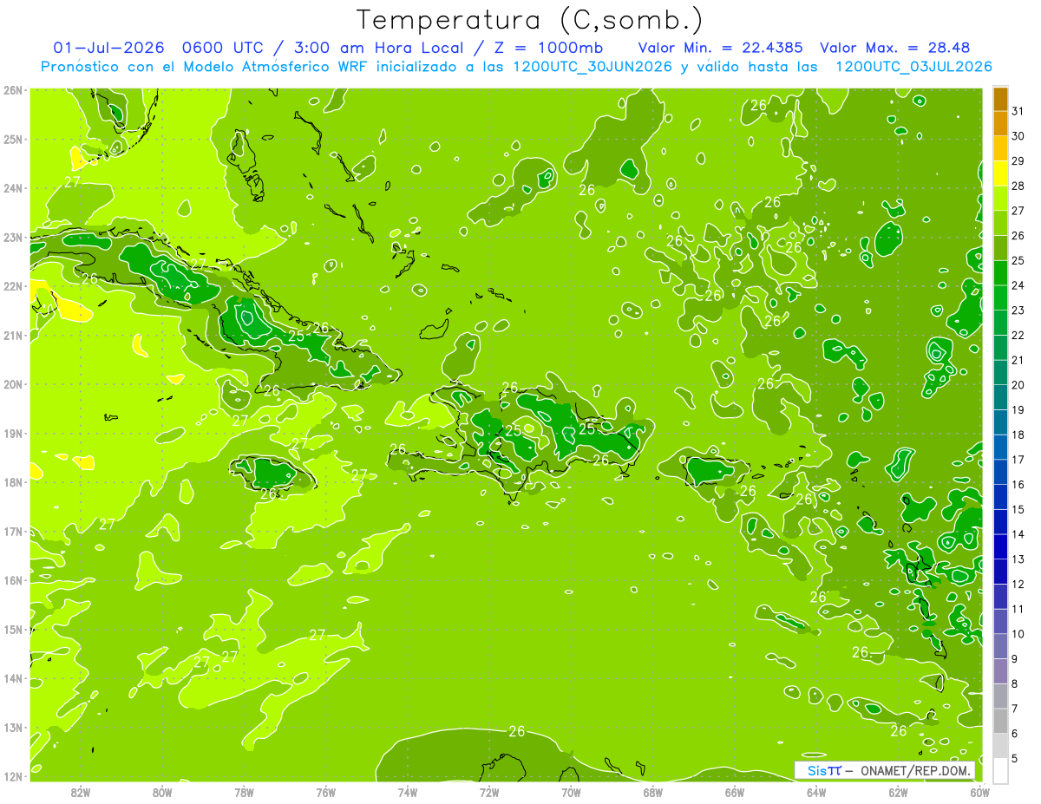Click the '16N' latitude label
1041x804 pixels.
pos(13,580)
